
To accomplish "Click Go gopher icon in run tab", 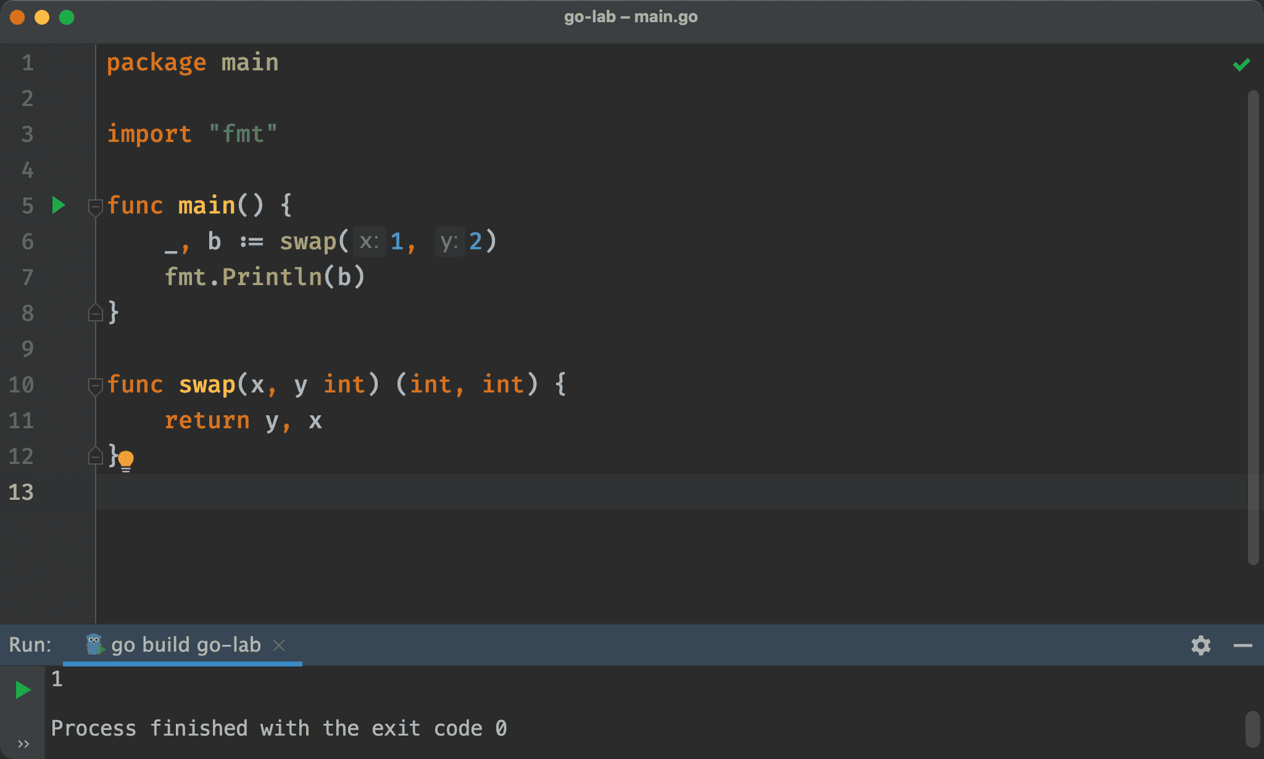I will (94, 645).
